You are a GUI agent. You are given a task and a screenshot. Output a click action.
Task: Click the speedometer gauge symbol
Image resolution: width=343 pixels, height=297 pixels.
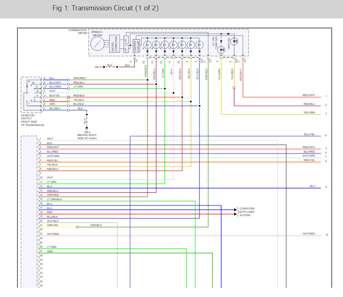pos(97,44)
